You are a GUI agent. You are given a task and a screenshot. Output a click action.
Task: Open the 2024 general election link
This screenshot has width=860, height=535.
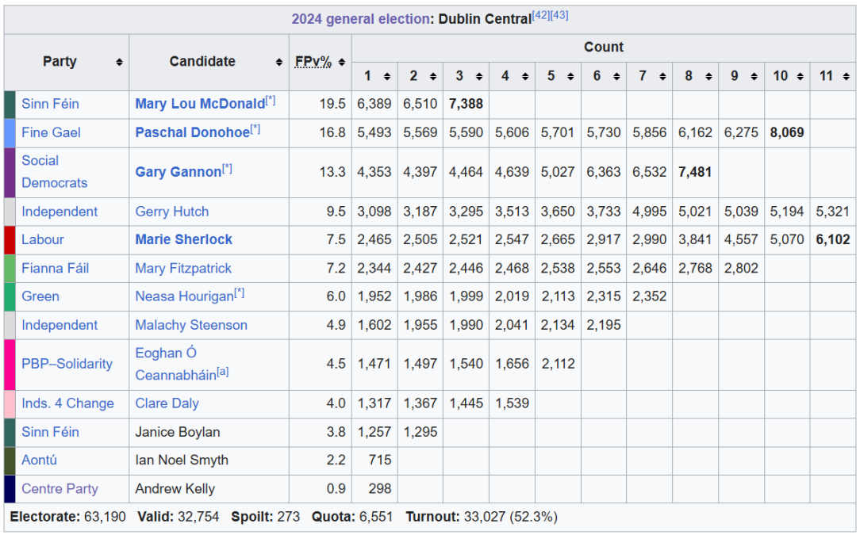(360, 19)
